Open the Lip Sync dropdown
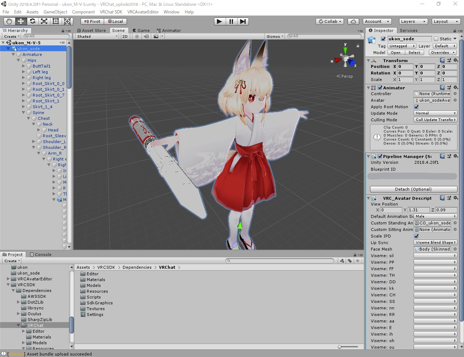This screenshot has width=464, height=357. click(435, 243)
